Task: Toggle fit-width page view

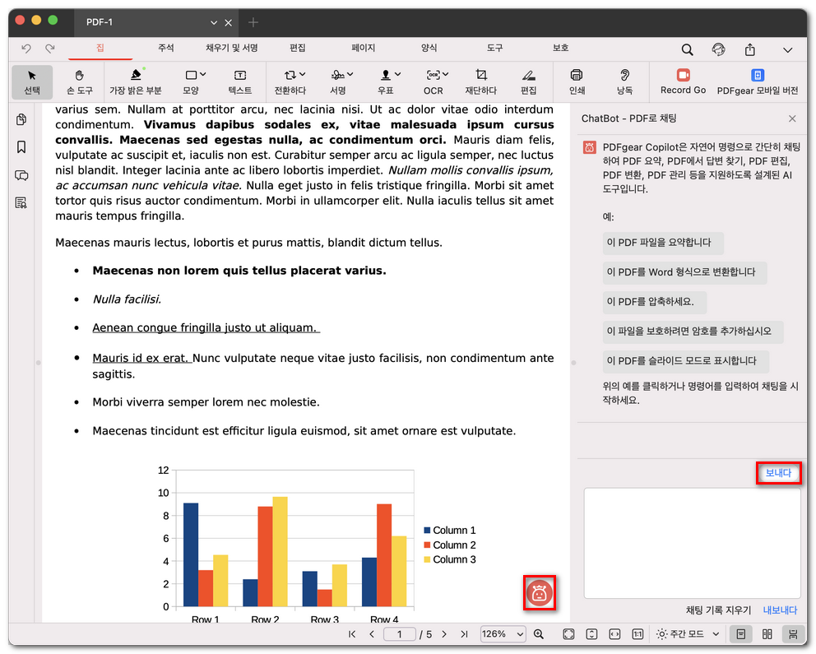Action: (614, 633)
